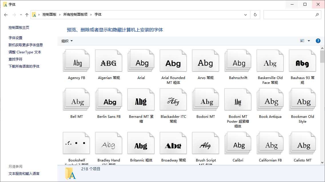Screen dimensions: 325x182
Task: Select the Bodoni MT font family icon
Action: (206, 100)
